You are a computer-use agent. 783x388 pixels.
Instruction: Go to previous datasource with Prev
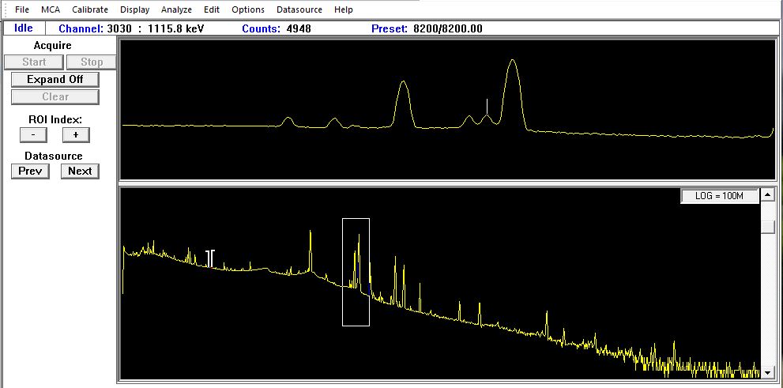click(30, 171)
